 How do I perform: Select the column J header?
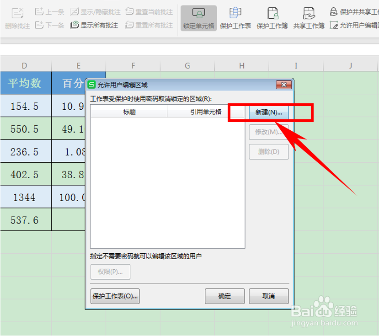point(350,65)
